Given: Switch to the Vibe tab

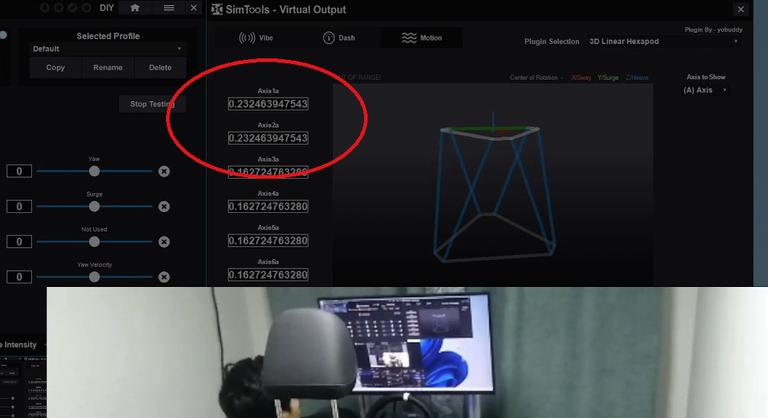Looking at the screenshot, I should [x=256, y=38].
